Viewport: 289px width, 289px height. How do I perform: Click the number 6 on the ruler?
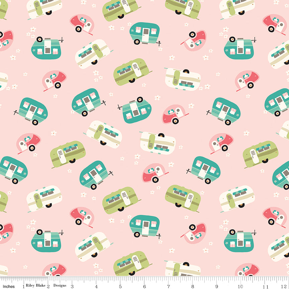point(144,286)
